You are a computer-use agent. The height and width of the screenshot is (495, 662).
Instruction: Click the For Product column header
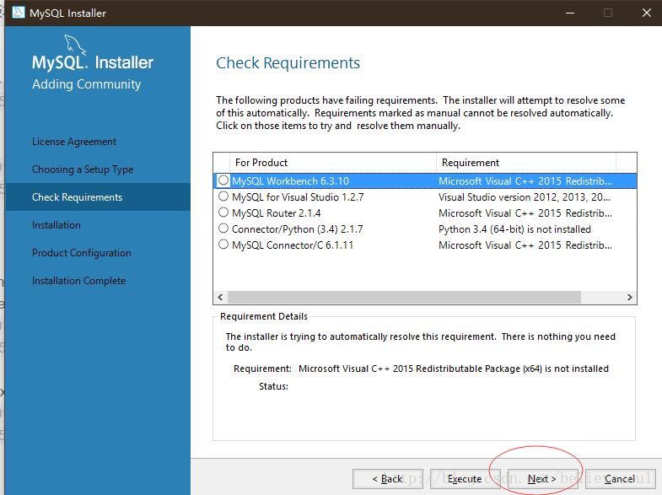pos(333,163)
